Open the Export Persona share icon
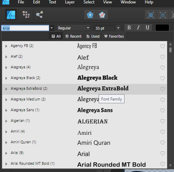The image size is (174, 172). 40,15
